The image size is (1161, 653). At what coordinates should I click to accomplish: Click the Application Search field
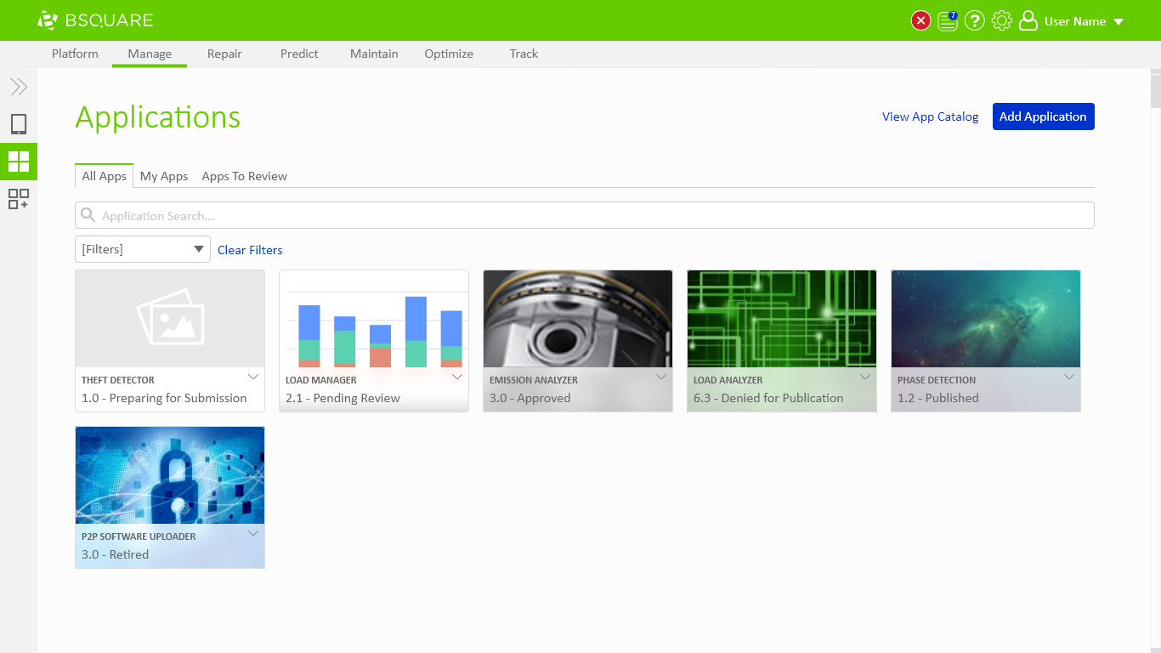pos(585,215)
